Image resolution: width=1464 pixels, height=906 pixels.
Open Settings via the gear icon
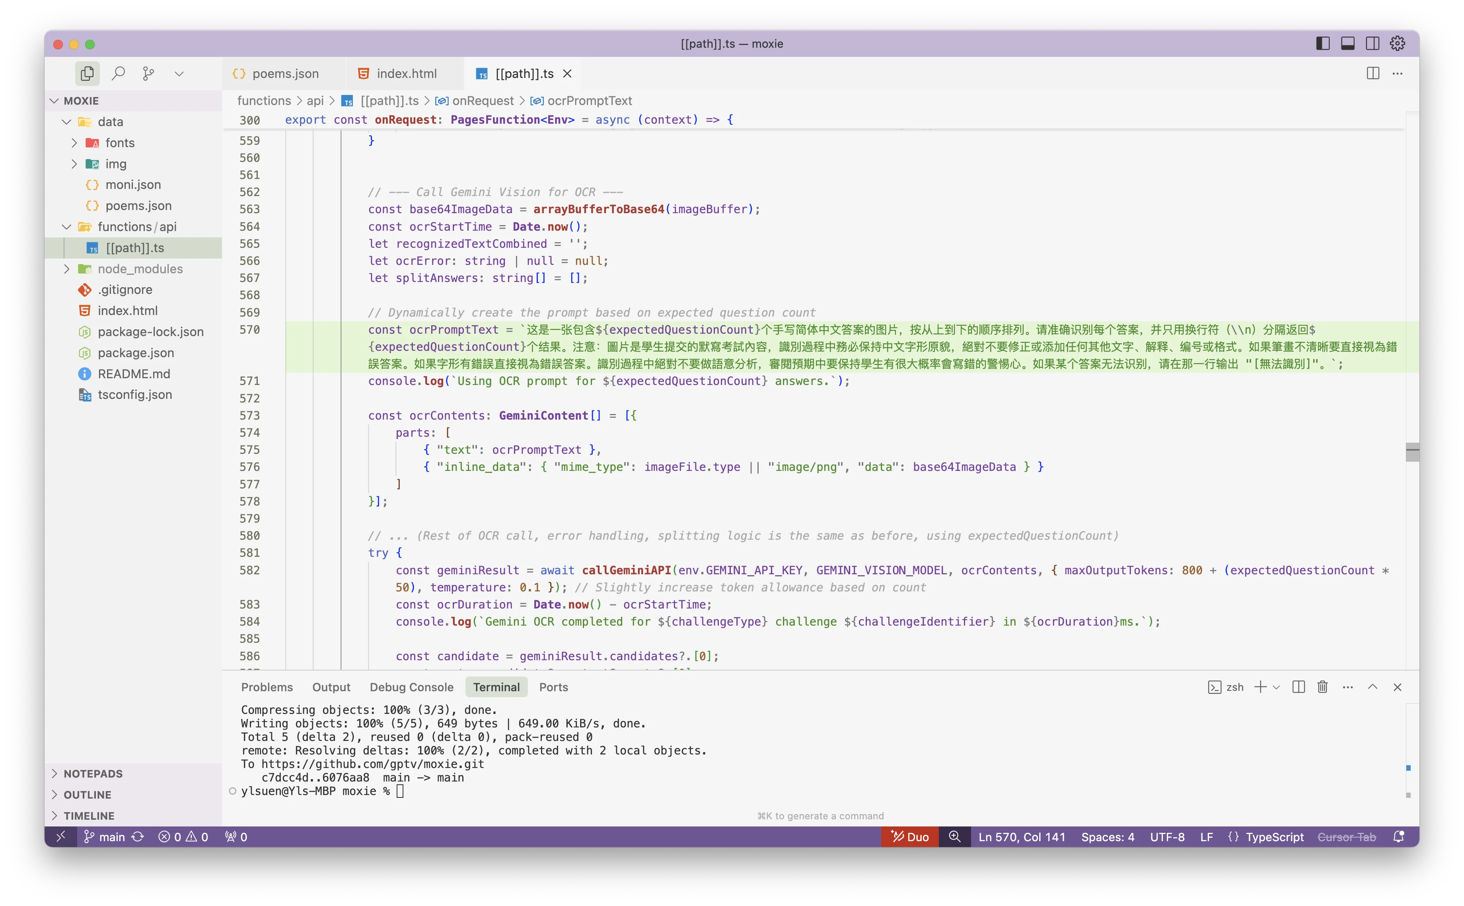coord(1397,43)
